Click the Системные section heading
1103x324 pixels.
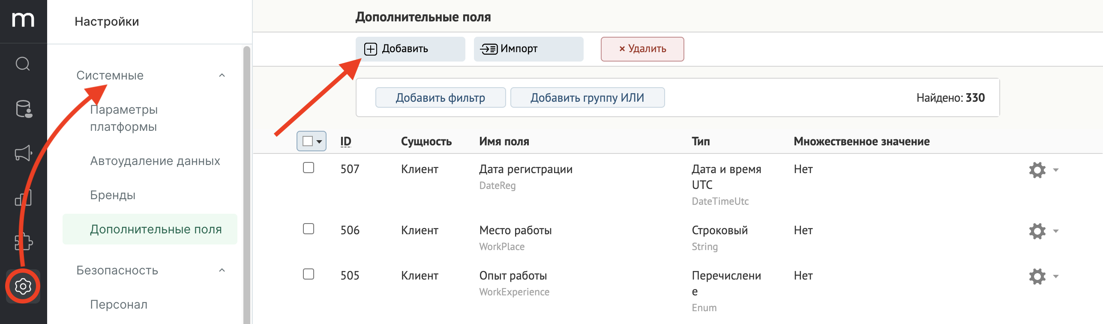[110, 75]
